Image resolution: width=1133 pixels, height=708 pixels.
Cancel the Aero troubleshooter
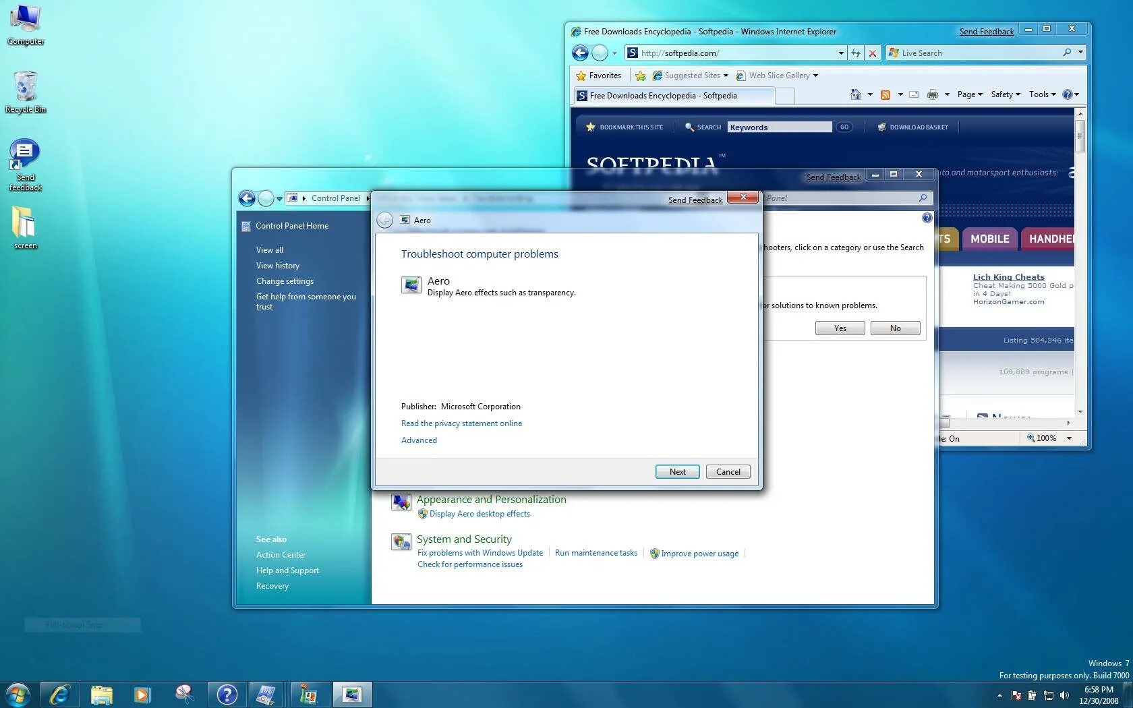[728, 472]
